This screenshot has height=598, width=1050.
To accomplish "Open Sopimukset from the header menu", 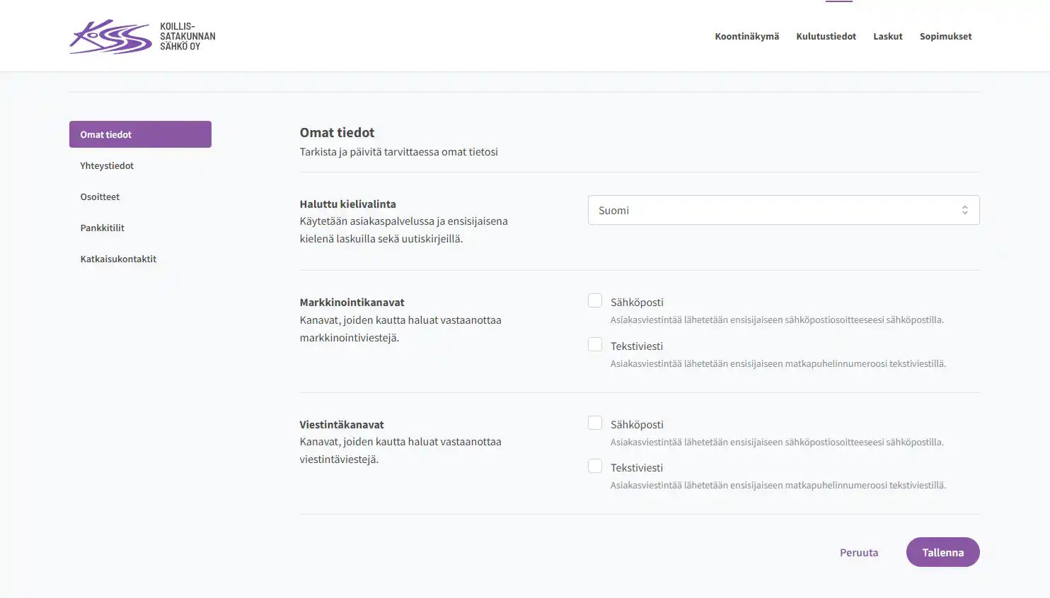I will click(945, 37).
